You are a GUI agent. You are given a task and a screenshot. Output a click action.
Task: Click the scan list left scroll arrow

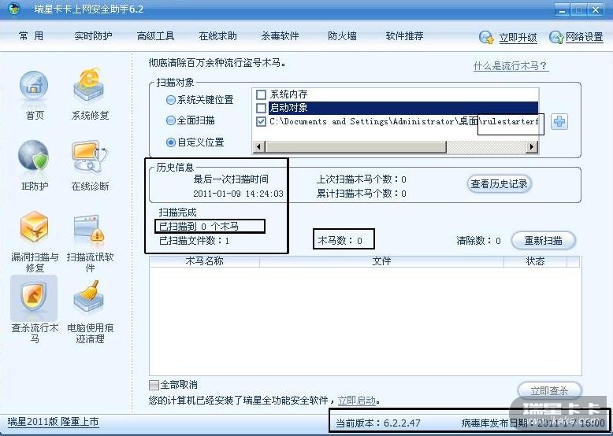[x=258, y=147]
